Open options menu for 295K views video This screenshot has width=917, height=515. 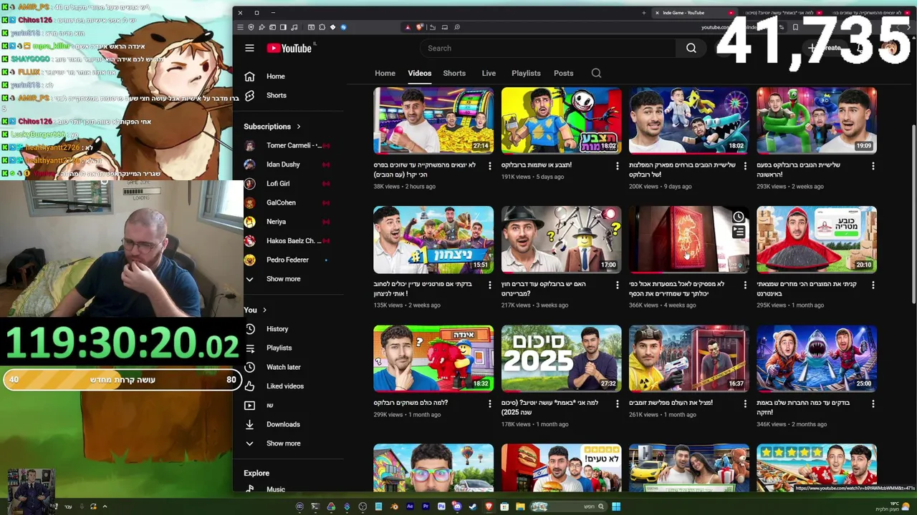[x=873, y=285]
